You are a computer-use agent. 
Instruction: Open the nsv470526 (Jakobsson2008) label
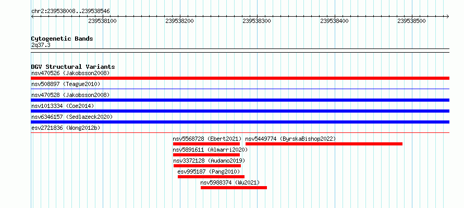70,73
